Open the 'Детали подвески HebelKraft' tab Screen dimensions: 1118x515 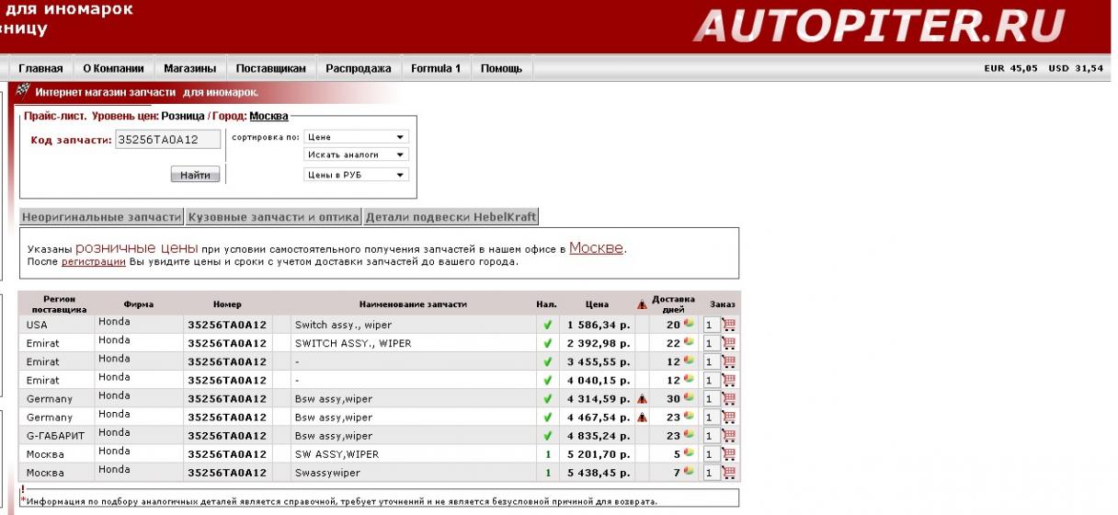451,217
